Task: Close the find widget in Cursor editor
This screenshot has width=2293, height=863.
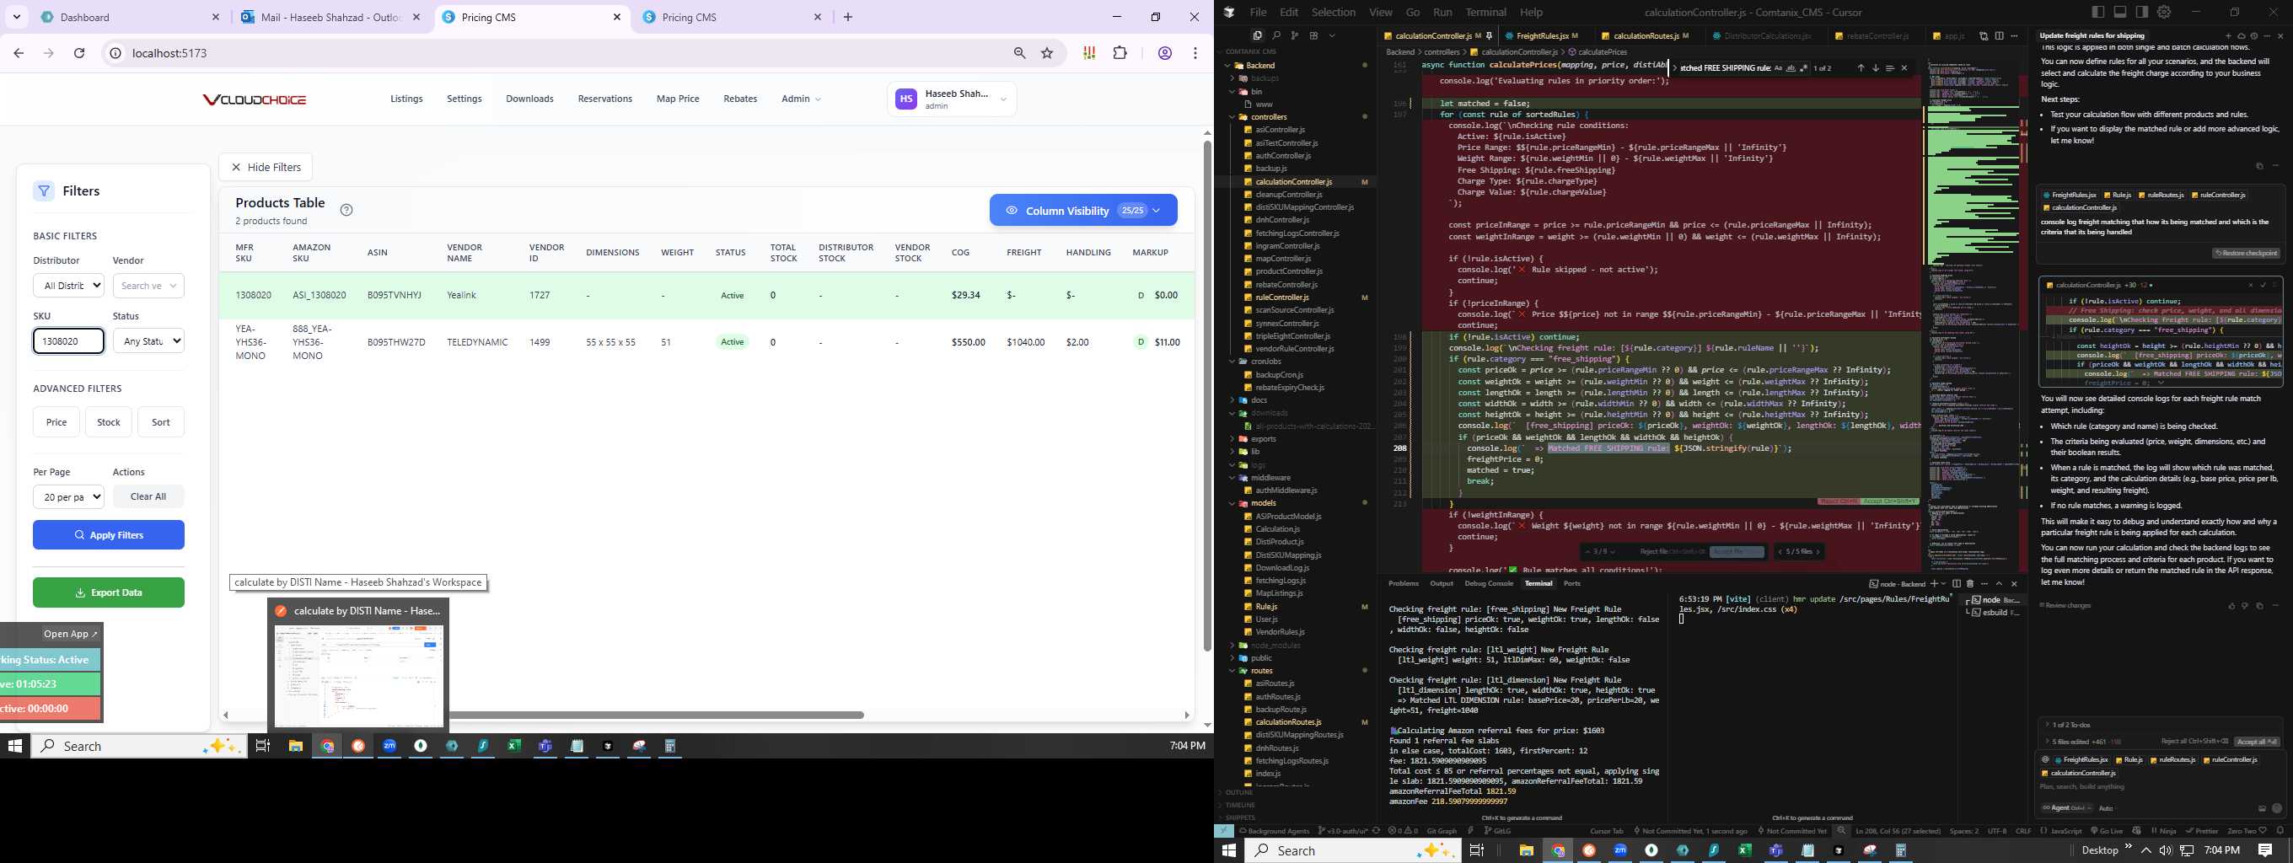Action: 1904,67
